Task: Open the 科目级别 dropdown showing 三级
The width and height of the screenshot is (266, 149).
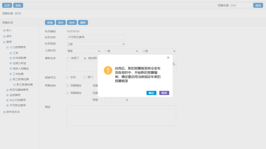Action: coord(96,44)
